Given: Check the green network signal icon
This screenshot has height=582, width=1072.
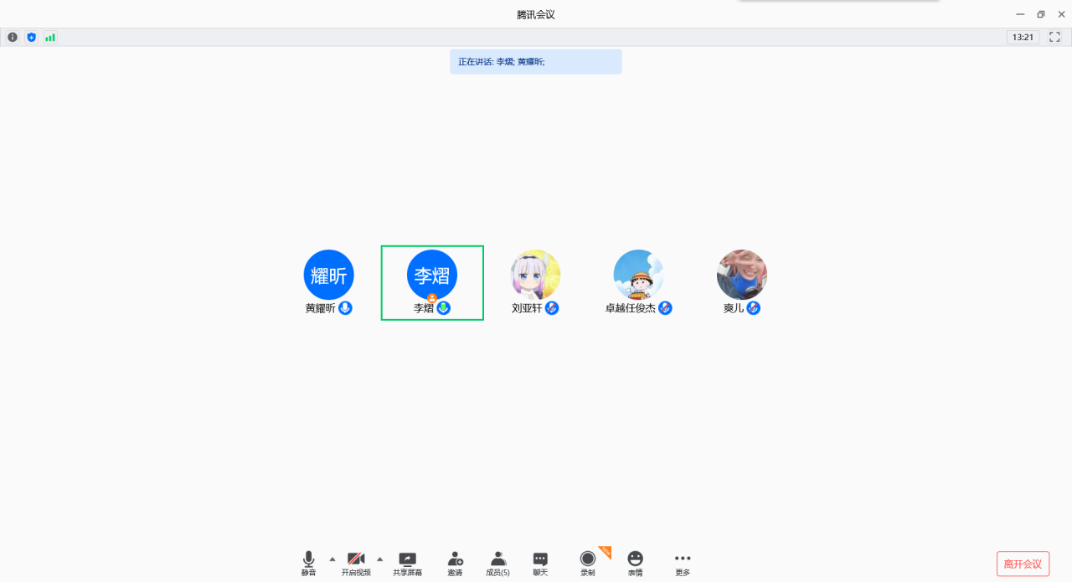Looking at the screenshot, I should pyautogui.click(x=50, y=37).
